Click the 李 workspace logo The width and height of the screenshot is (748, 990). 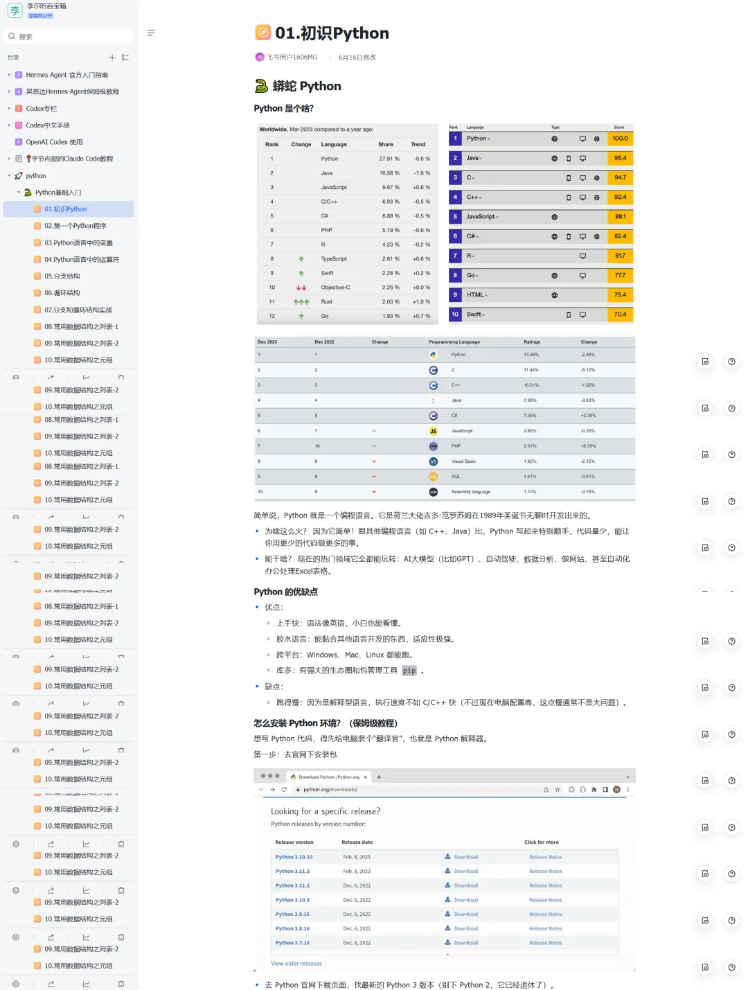pyautogui.click(x=15, y=10)
